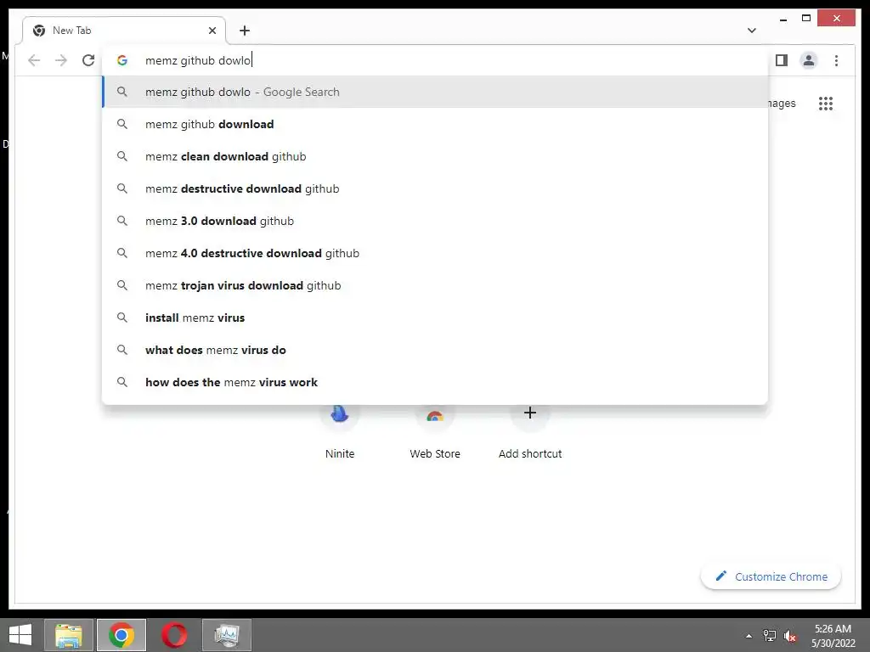The width and height of the screenshot is (870, 652).
Task: Click the browser back arrow
Action: [x=34, y=60]
